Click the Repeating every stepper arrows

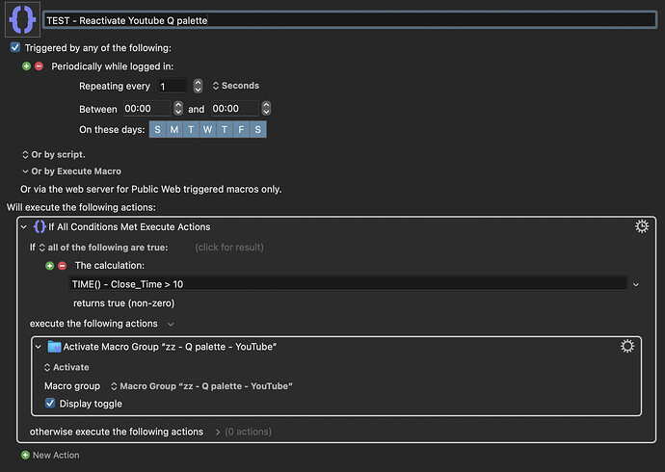tap(198, 86)
